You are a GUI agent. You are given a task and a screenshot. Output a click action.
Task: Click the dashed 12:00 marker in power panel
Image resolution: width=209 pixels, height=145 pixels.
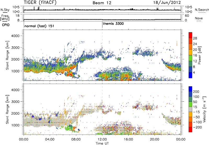[102, 55]
